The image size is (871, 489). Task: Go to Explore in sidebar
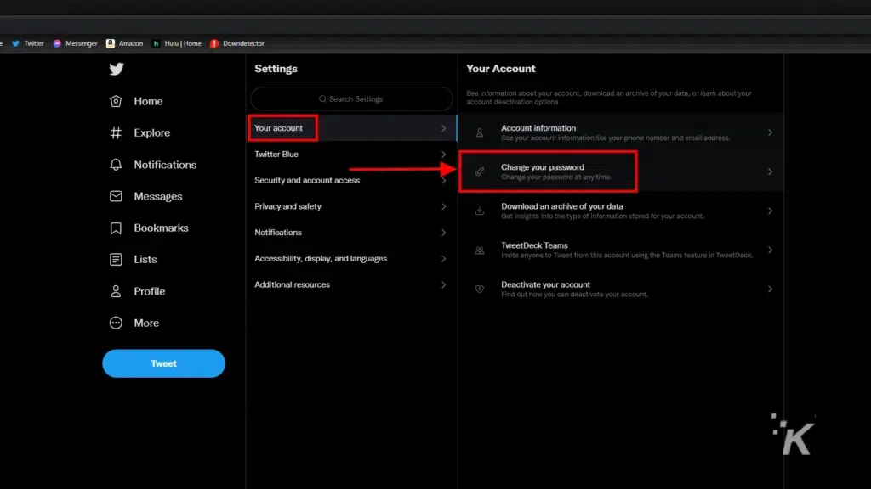point(151,132)
